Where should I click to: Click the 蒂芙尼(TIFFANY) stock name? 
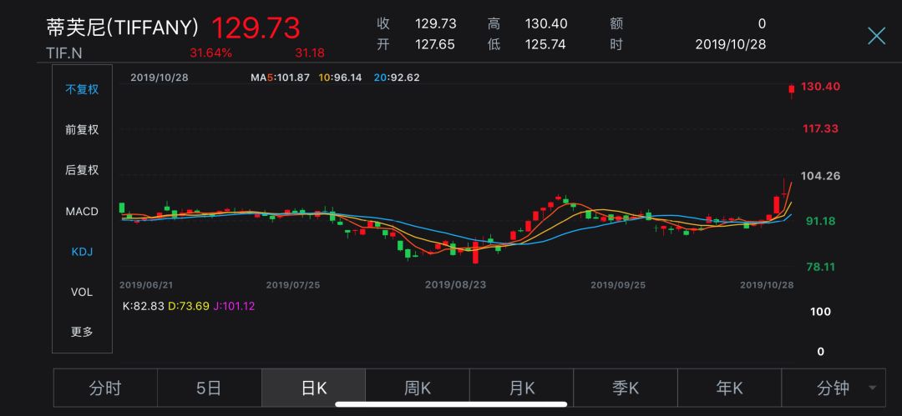pos(123,27)
